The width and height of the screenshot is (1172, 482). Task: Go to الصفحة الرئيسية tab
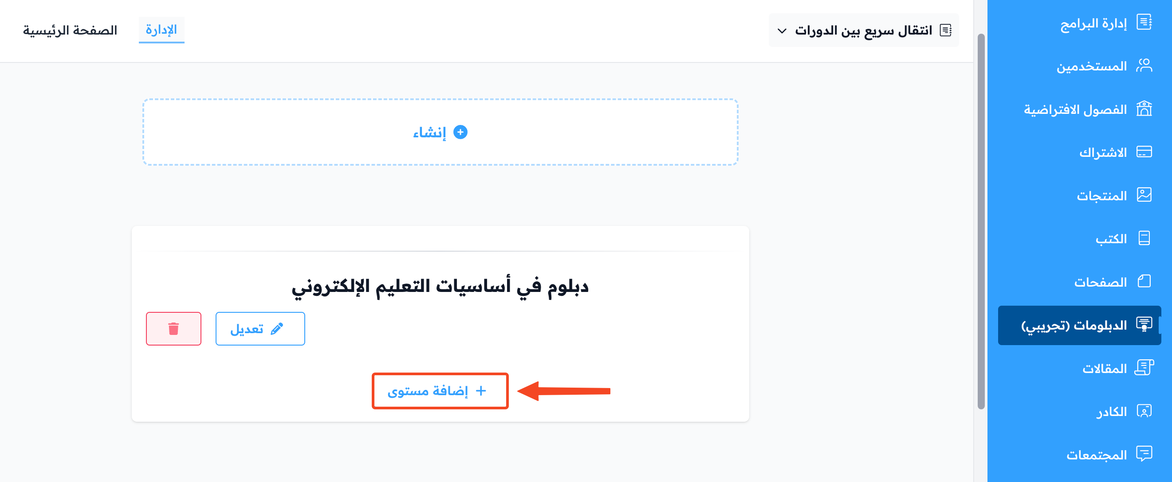pos(70,30)
